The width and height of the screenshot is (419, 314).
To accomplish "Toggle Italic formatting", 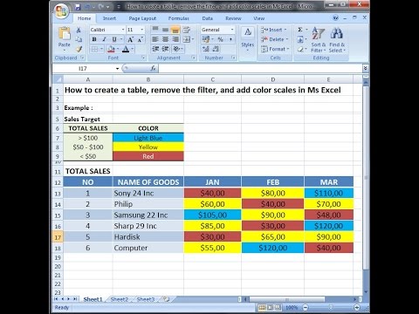I will point(104,39).
